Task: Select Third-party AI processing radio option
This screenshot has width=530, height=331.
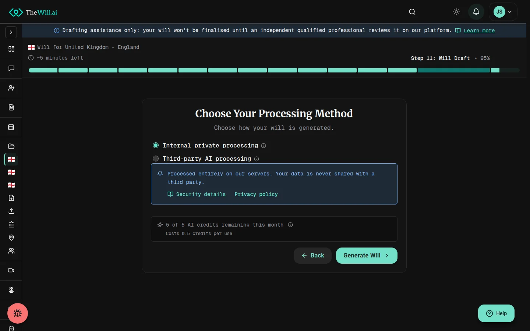Action: pos(156,159)
